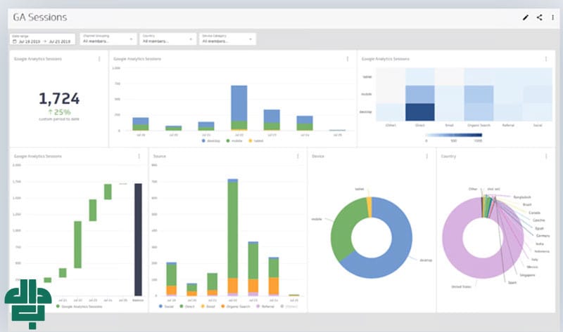563x332 pixels.
Task: Click the dark Balance bar in waterfall chart
Action: [138, 239]
